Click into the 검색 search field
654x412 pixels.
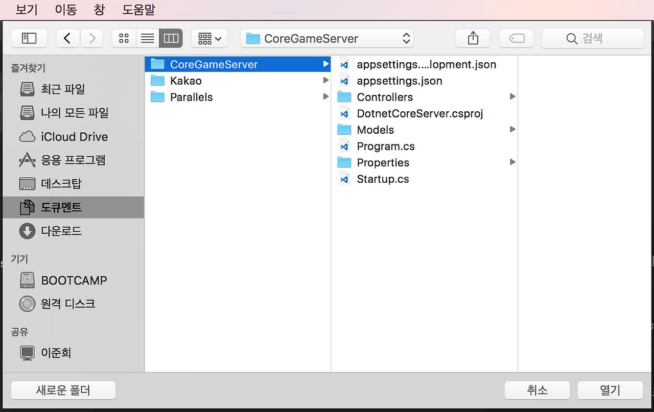click(x=593, y=38)
